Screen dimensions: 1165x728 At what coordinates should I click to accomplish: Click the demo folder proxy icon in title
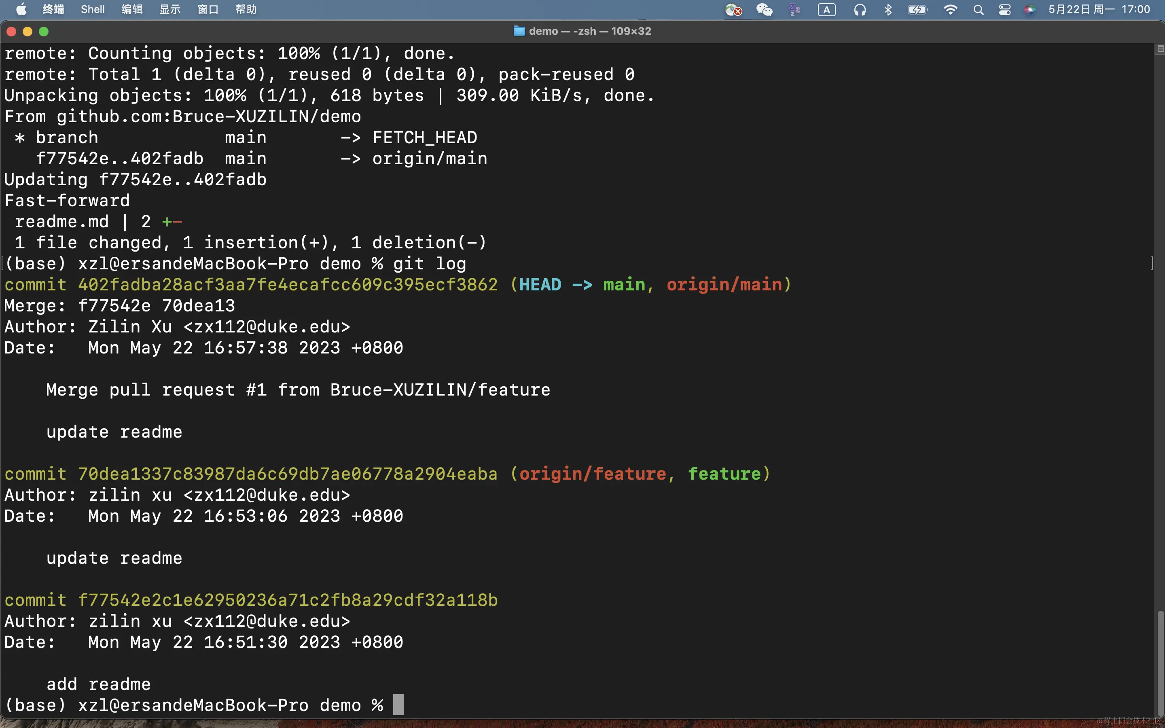519,31
